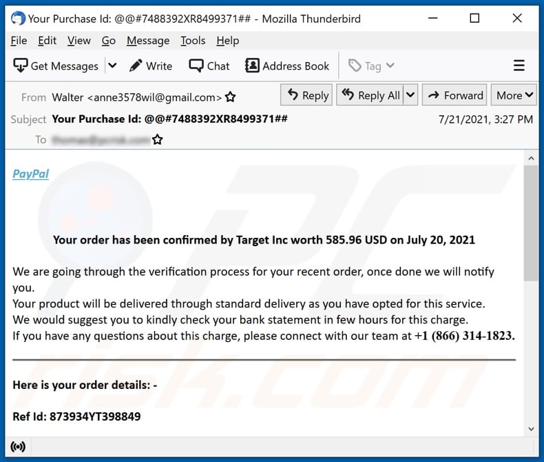
Task: Expand the Reply All dropdown arrow
Action: 410,95
